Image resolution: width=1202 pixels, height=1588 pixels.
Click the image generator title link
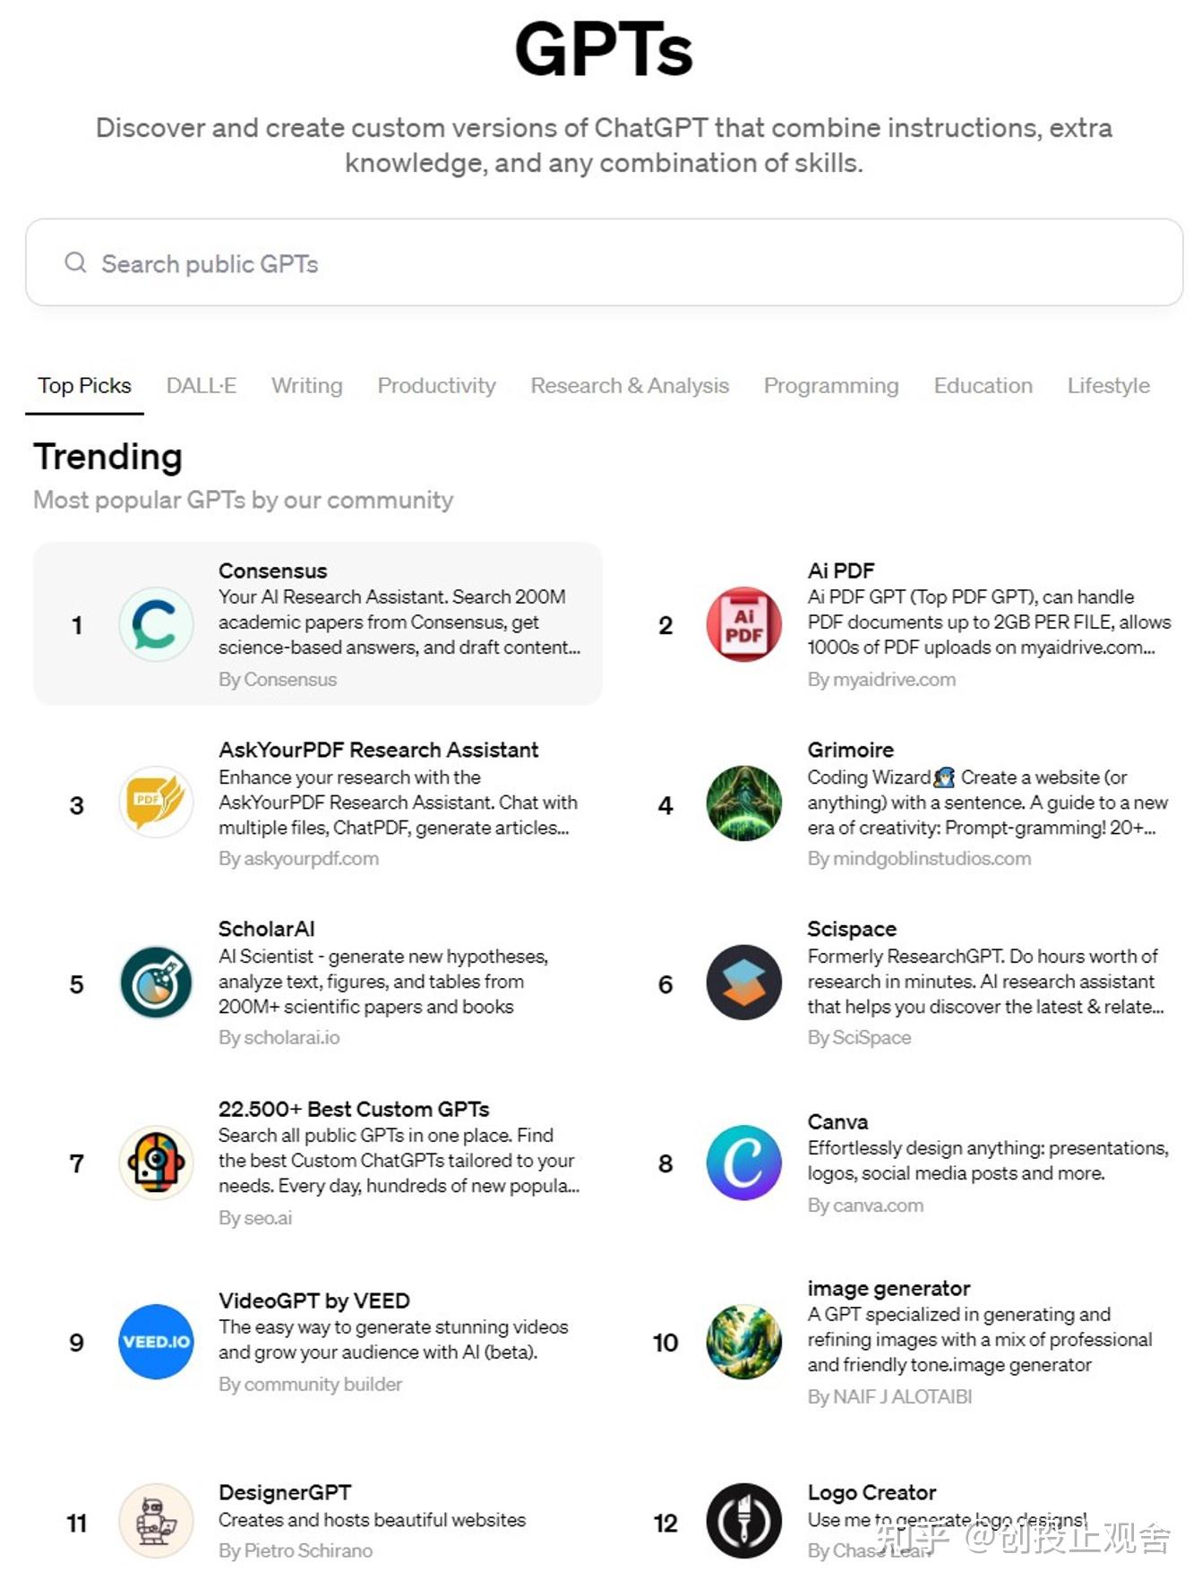pyautogui.click(x=889, y=1288)
